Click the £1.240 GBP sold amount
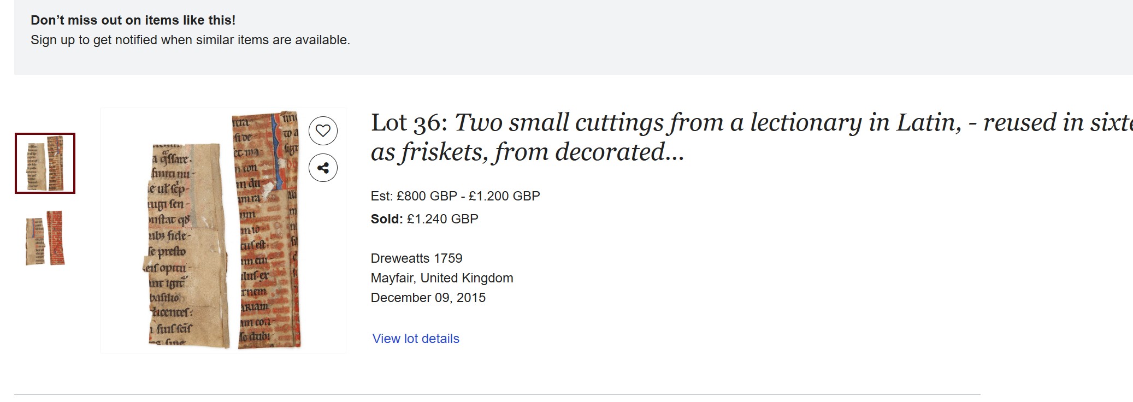Image resolution: width=1133 pixels, height=402 pixels. (442, 219)
